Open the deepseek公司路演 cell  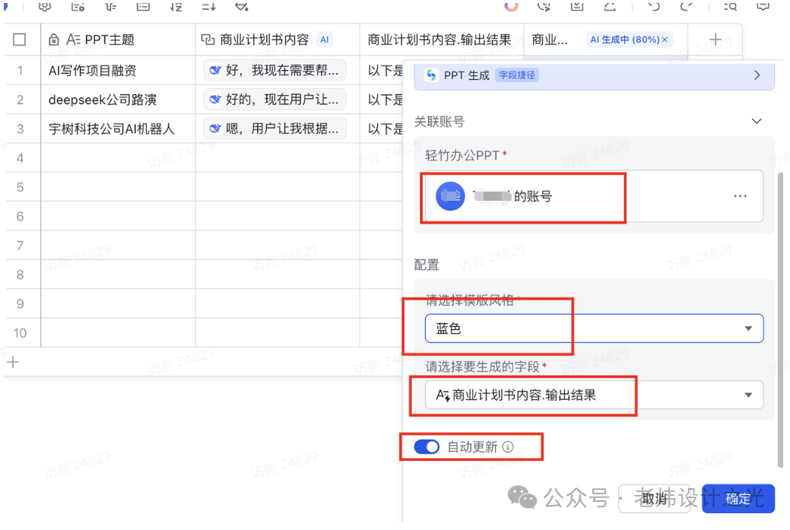pyautogui.click(x=118, y=100)
